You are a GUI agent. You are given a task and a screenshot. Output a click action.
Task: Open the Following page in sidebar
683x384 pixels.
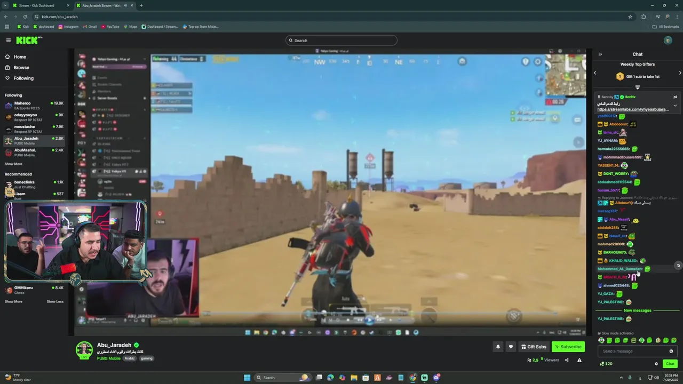pyautogui.click(x=23, y=78)
